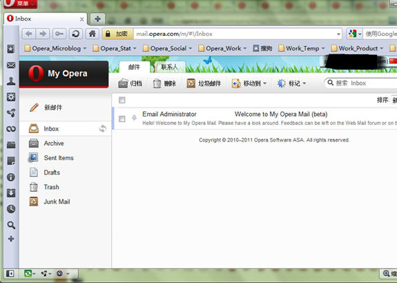Open the Work_Product bookmark folder
The image size is (397, 283).
tap(357, 48)
